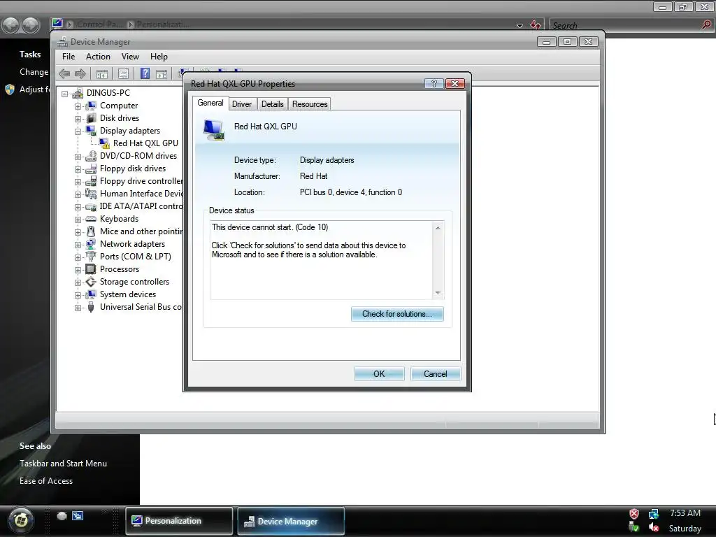Open the View menu
The height and width of the screenshot is (537, 716).
[130, 57]
